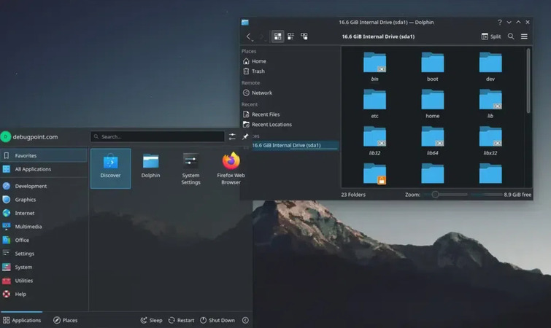Open All Applications category

point(44,169)
